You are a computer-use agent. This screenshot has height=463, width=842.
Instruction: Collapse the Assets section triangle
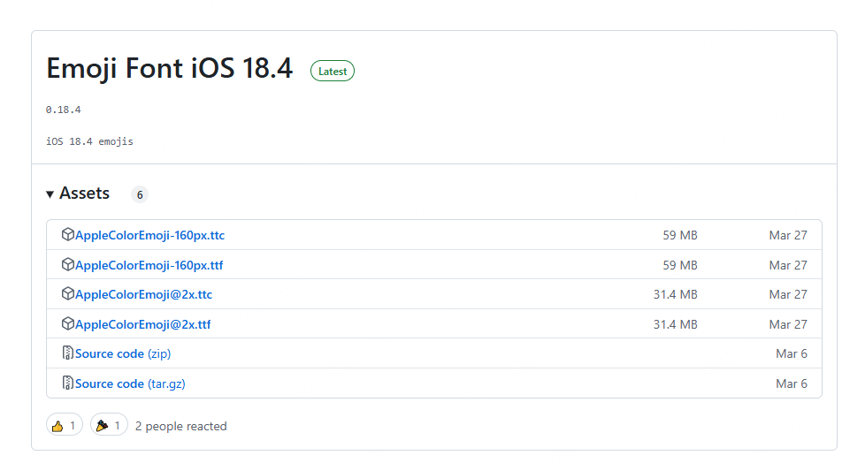(50, 194)
